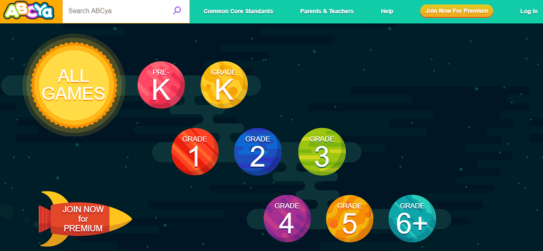Go to the Help page
This screenshot has height=251, width=543.
point(387,11)
